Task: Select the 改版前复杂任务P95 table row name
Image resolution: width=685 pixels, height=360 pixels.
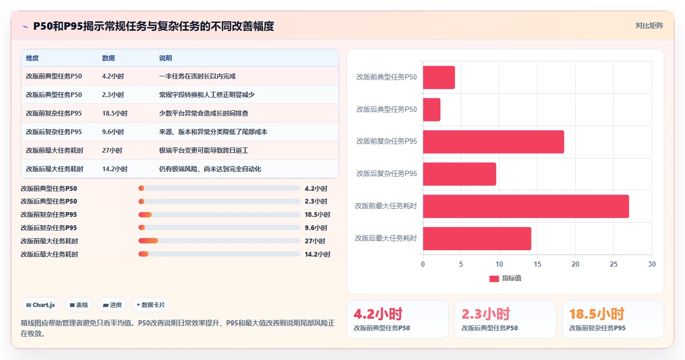Action: (x=54, y=113)
